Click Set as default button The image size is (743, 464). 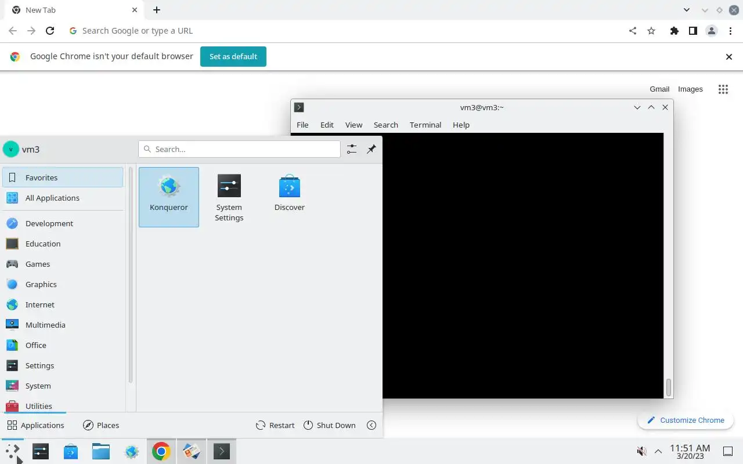[x=233, y=56]
